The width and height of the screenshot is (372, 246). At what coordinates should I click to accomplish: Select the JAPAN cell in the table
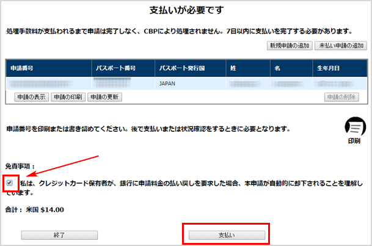pyautogui.click(x=190, y=84)
